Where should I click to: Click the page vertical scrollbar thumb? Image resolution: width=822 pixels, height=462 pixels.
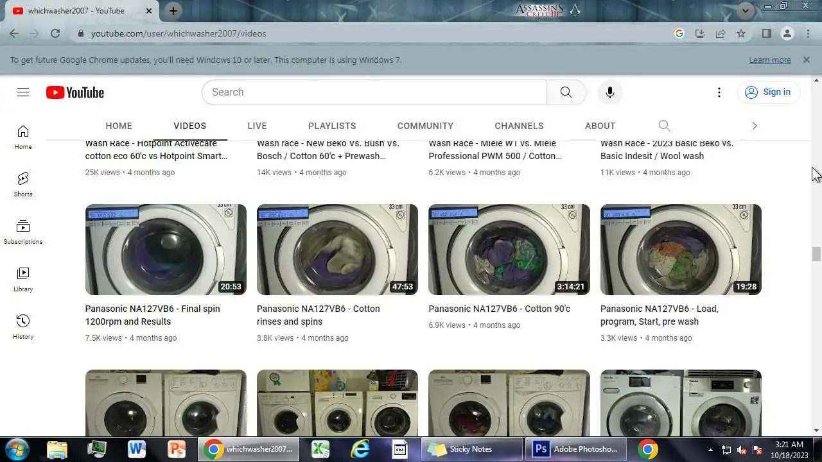(816, 254)
